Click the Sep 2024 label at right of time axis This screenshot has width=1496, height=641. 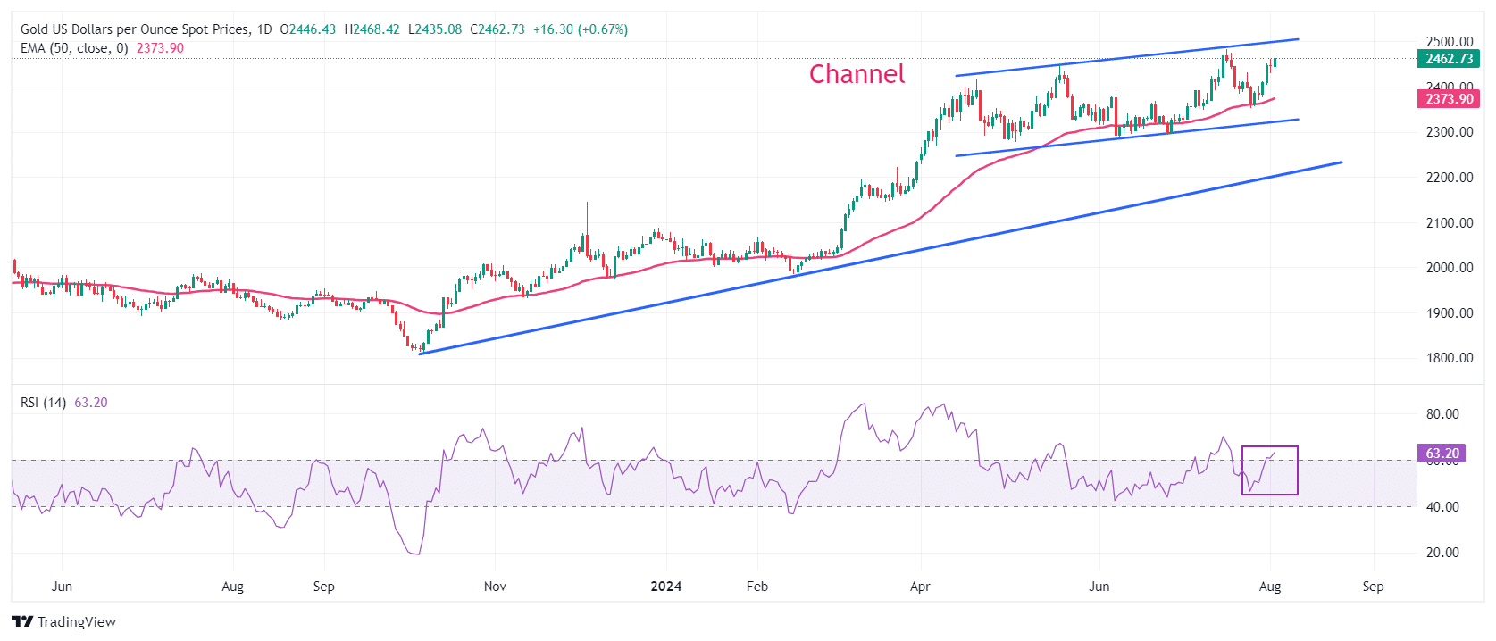pyautogui.click(x=1373, y=587)
